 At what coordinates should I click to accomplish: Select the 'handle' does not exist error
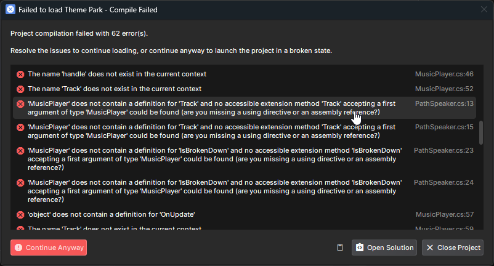click(245, 75)
